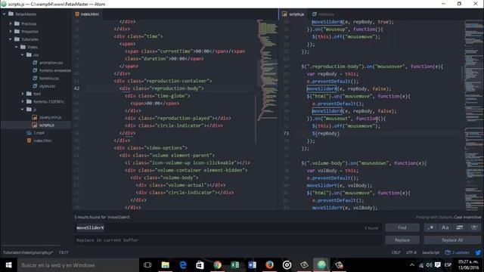Click line number 42 in left editor
This screenshot has height=272, width=484.
[x=76, y=88]
